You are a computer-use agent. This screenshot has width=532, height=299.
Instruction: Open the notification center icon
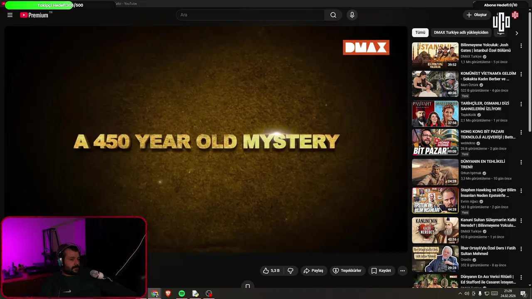click(x=523, y=294)
